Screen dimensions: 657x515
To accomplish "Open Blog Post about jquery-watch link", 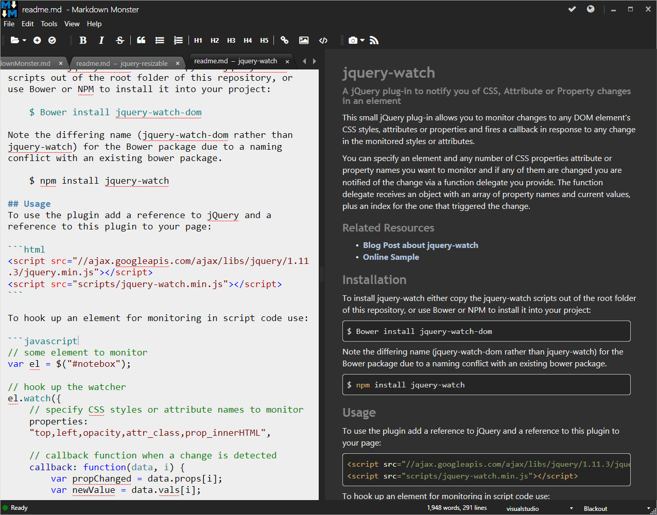I will tap(421, 245).
